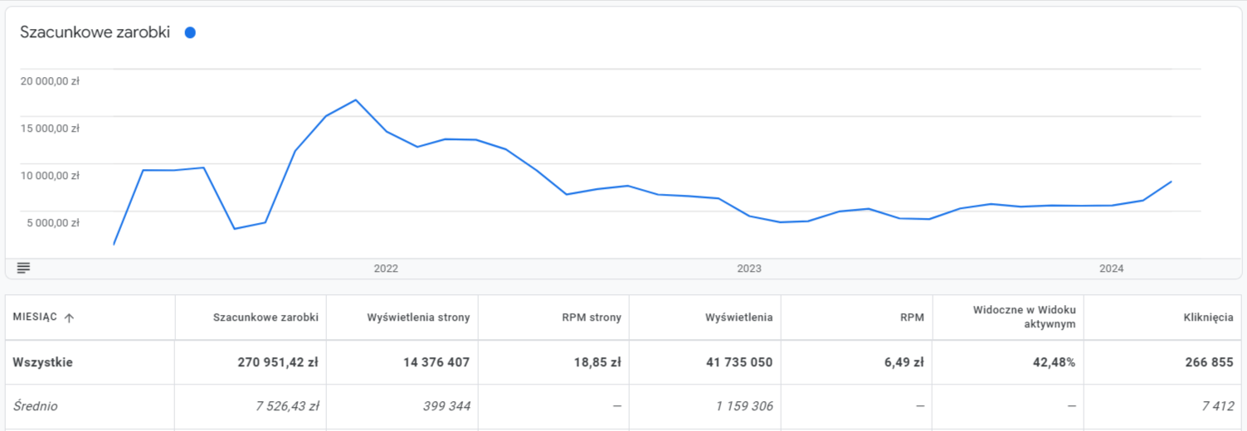Click the sort arrow next to MIESIĄC
This screenshot has width=1247, height=431.
pyautogui.click(x=69, y=317)
